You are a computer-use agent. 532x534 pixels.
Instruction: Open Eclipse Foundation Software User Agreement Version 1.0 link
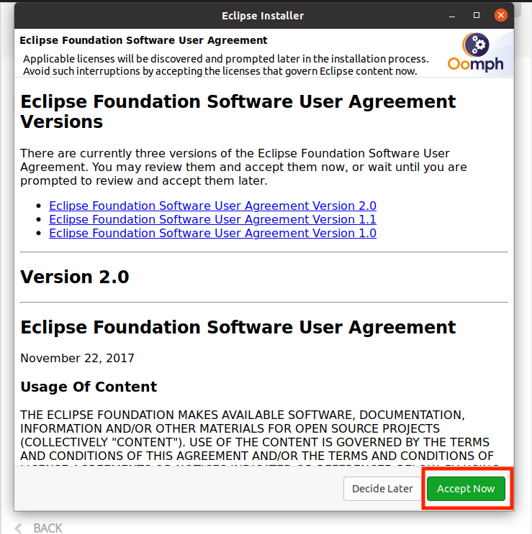click(212, 233)
